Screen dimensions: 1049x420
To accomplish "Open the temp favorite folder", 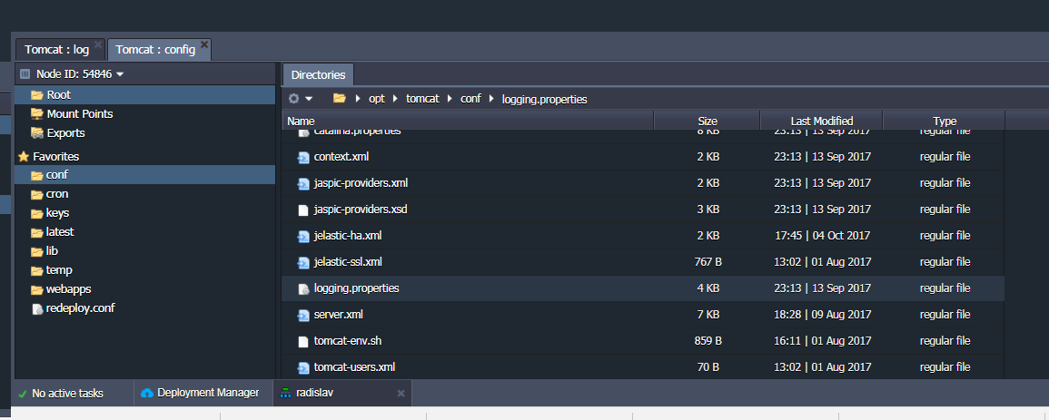I will click(59, 270).
